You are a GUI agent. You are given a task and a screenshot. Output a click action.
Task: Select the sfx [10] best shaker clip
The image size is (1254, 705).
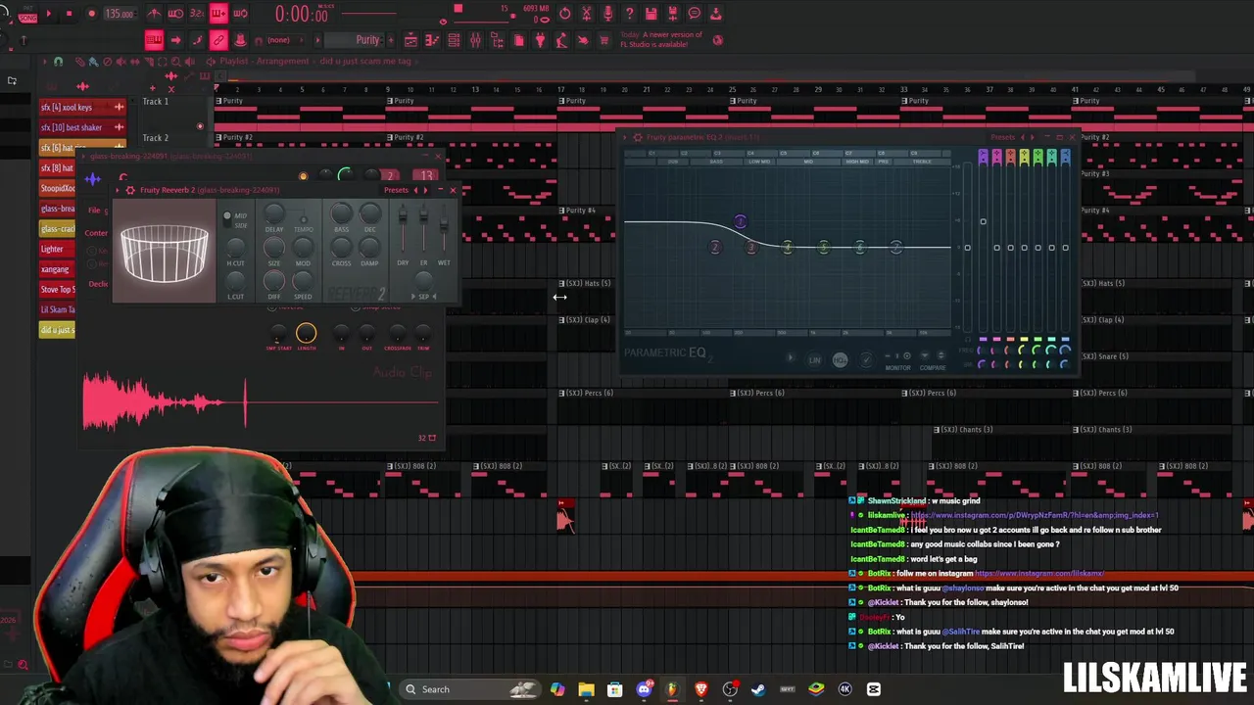pyautogui.click(x=82, y=127)
